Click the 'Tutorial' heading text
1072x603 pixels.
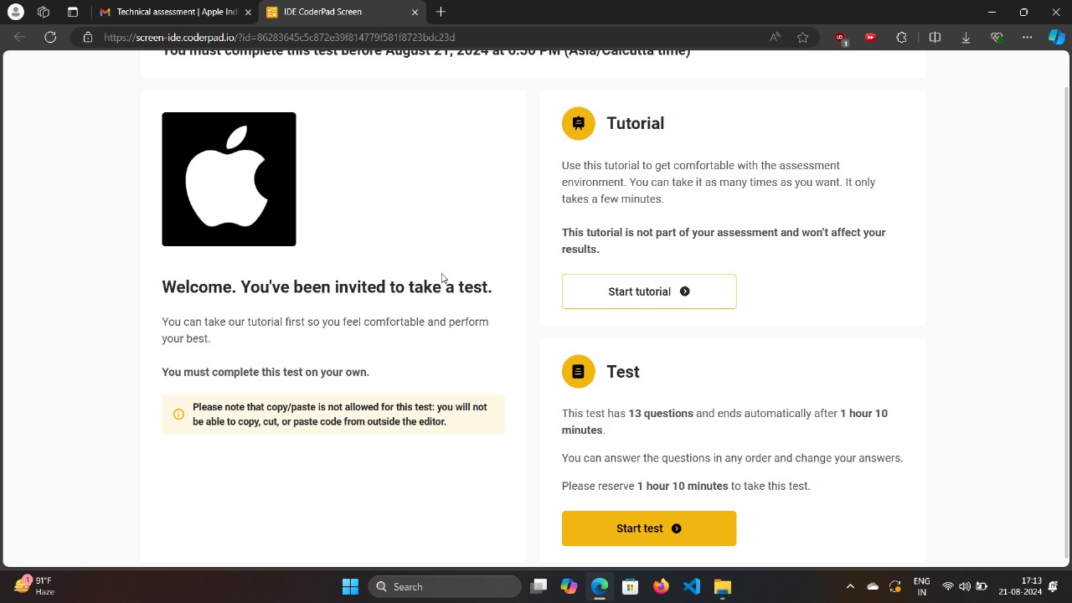(x=635, y=123)
